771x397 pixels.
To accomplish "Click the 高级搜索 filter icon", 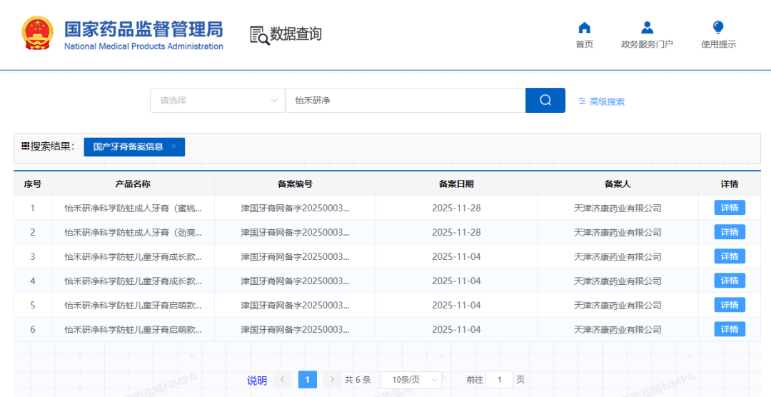I will pos(583,101).
